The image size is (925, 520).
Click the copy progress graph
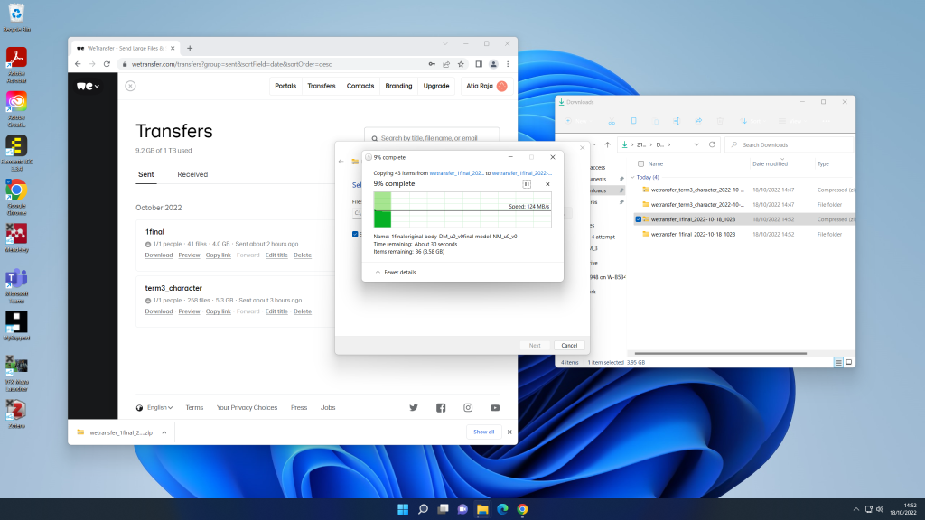[x=462, y=209]
